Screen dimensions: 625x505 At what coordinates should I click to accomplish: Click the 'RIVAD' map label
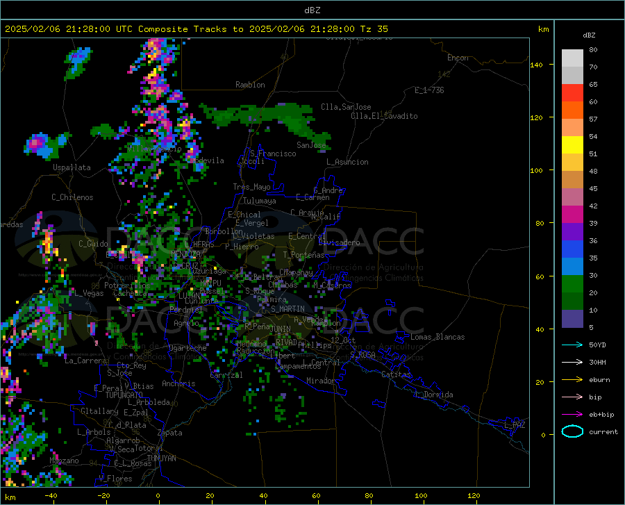pyautogui.click(x=286, y=342)
